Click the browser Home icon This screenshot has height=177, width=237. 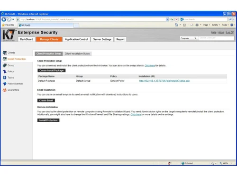(x=176, y=25)
